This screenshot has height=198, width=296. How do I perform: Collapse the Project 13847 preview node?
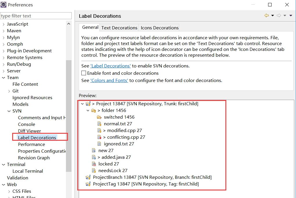pos(82,104)
